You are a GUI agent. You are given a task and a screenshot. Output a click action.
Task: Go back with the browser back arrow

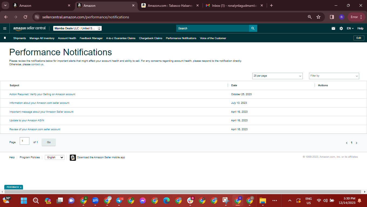point(6,17)
